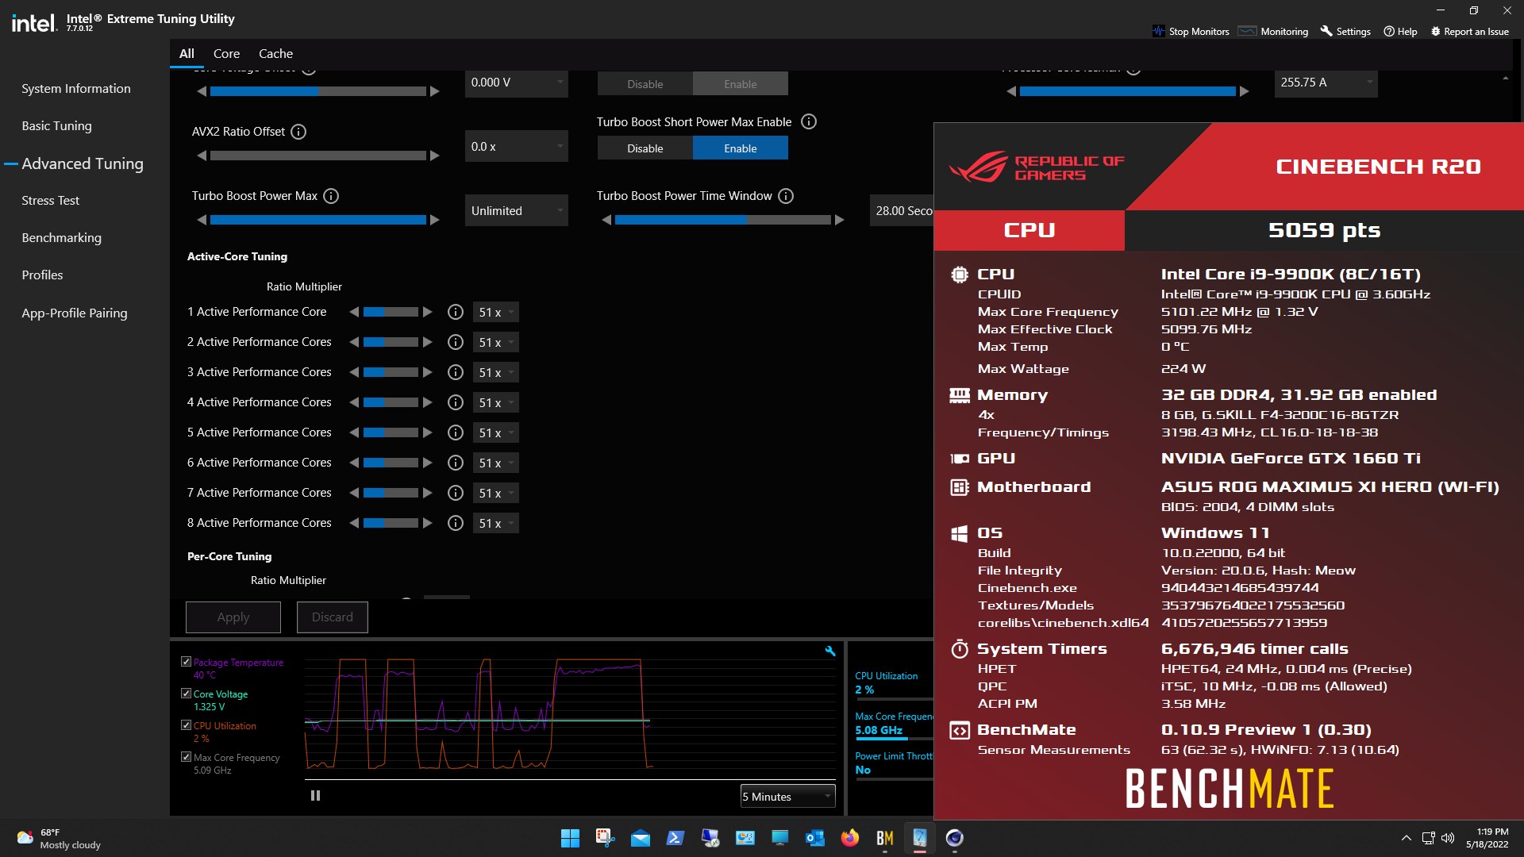
Task: Open info for Turbo Boost Short Power Max Enable
Action: pyautogui.click(x=809, y=122)
